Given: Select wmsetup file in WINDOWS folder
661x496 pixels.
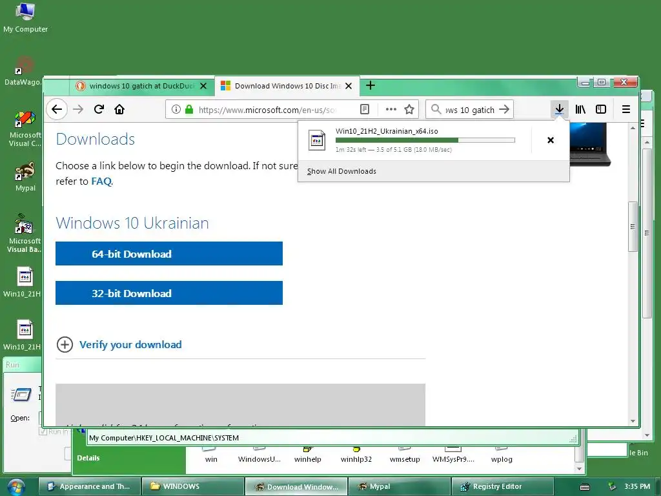Looking at the screenshot, I should [405, 455].
